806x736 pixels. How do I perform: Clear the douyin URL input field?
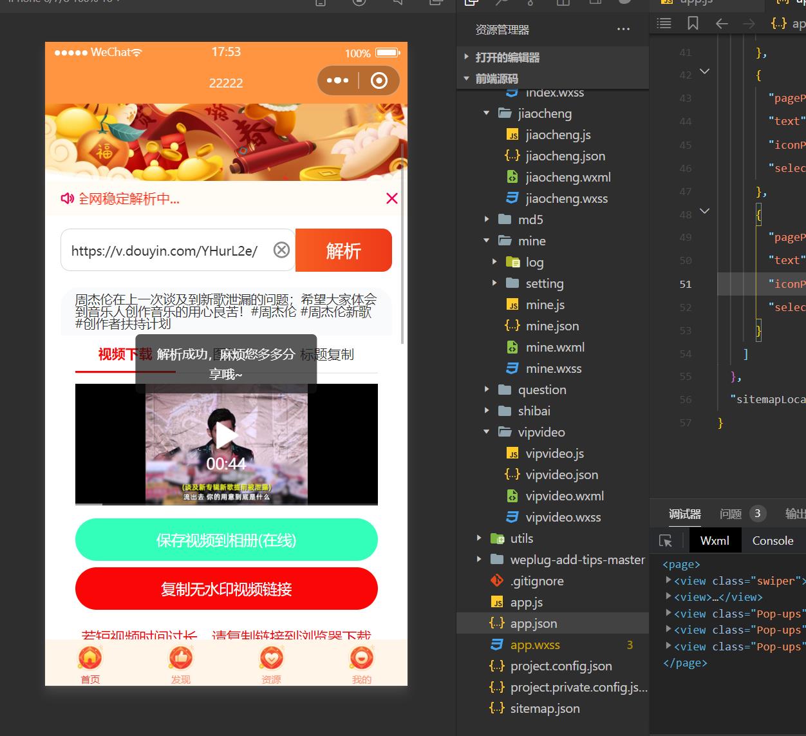click(x=281, y=250)
